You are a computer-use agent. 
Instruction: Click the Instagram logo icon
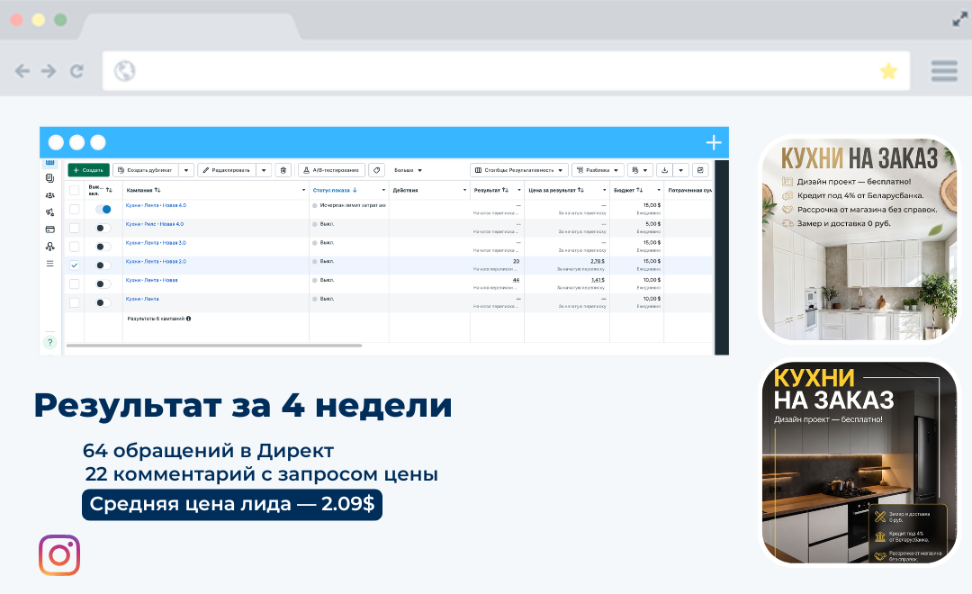tap(59, 555)
